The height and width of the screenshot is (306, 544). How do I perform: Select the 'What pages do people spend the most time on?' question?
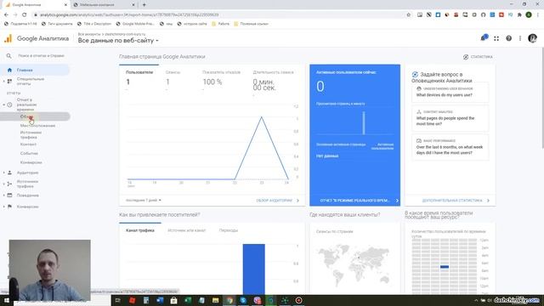(450, 118)
